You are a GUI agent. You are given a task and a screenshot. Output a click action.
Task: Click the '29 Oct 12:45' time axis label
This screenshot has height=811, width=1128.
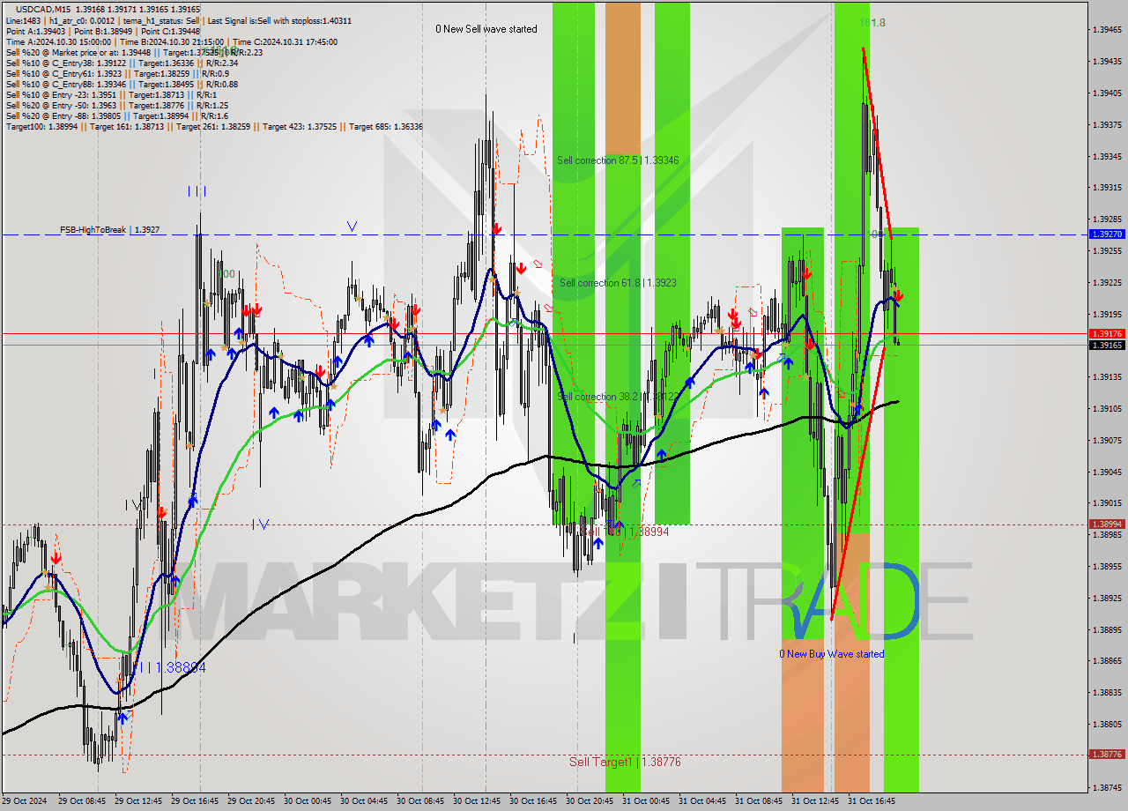pyautogui.click(x=139, y=801)
